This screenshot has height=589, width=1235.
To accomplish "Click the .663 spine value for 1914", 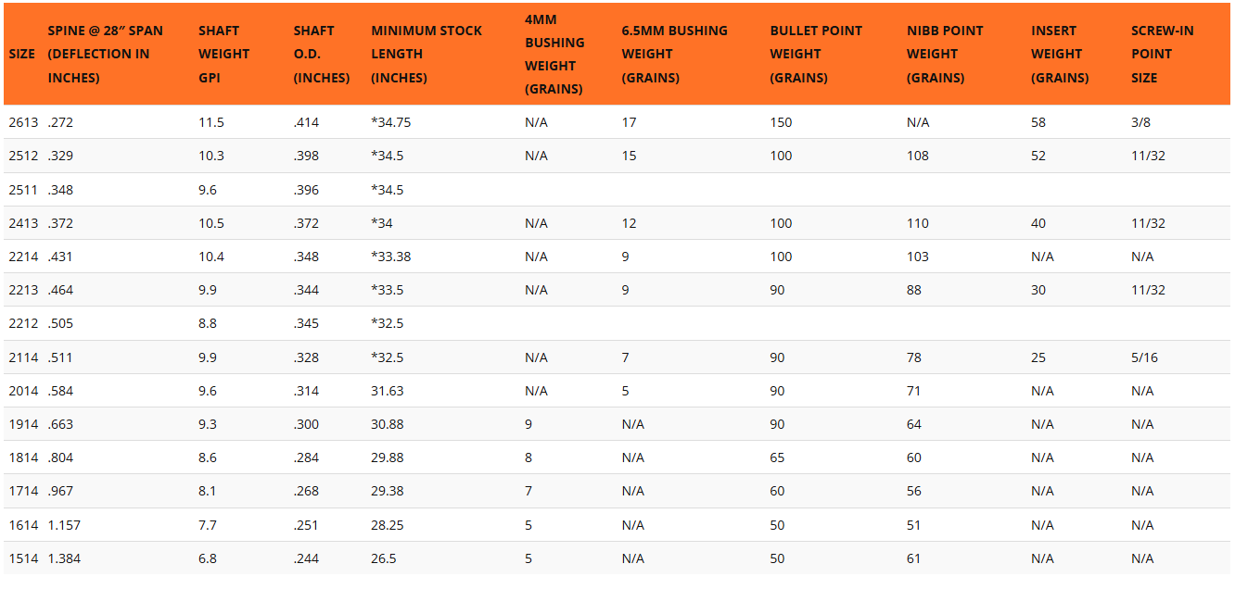I will (x=60, y=424).
